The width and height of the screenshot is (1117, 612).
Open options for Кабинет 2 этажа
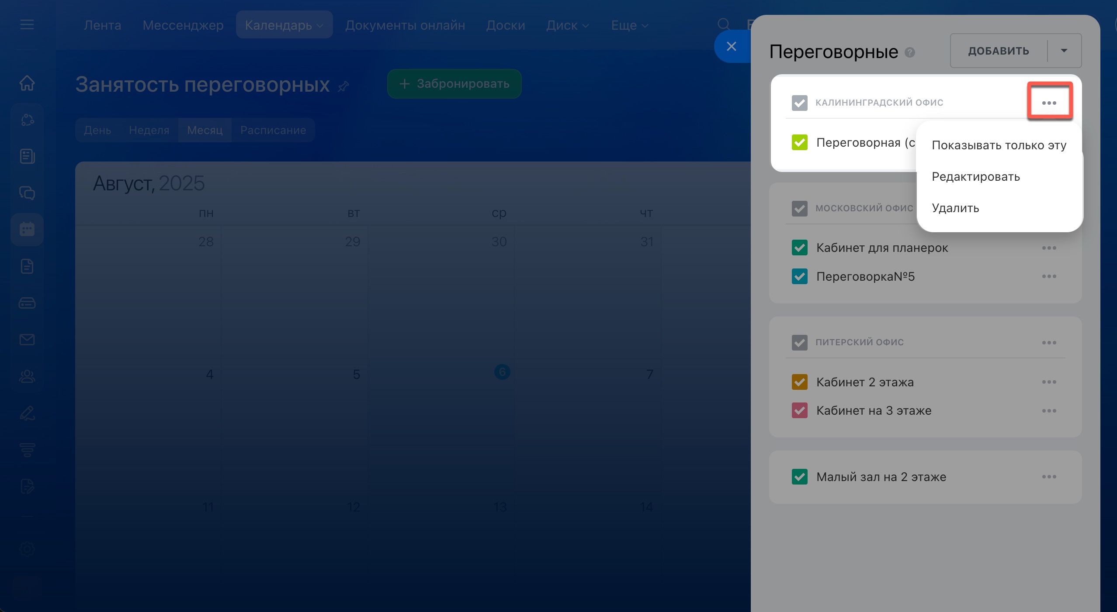click(x=1049, y=382)
